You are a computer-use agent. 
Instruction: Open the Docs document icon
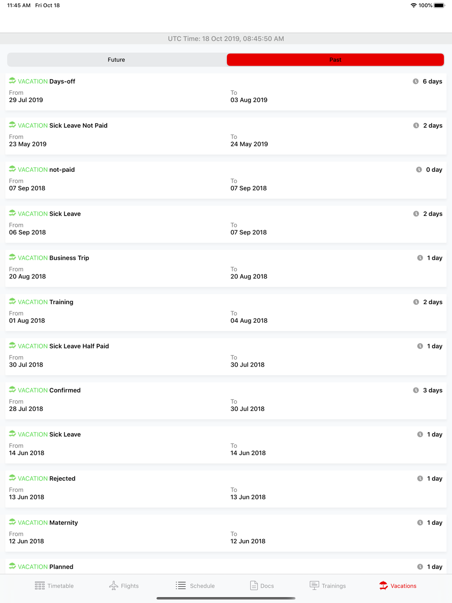(x=254, y=585)
